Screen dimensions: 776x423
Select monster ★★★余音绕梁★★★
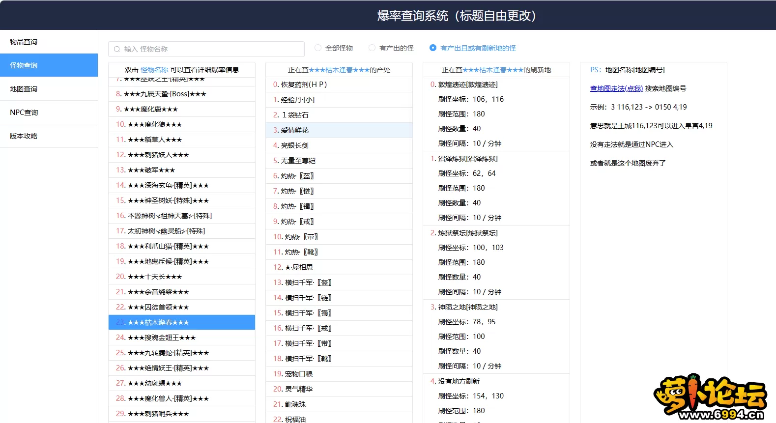pos(182,292)
